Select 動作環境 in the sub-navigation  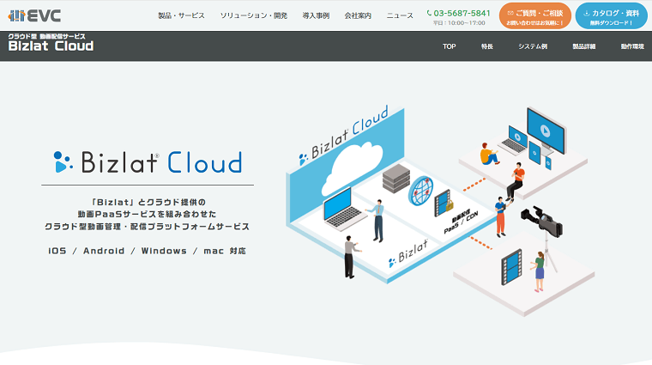632,46
